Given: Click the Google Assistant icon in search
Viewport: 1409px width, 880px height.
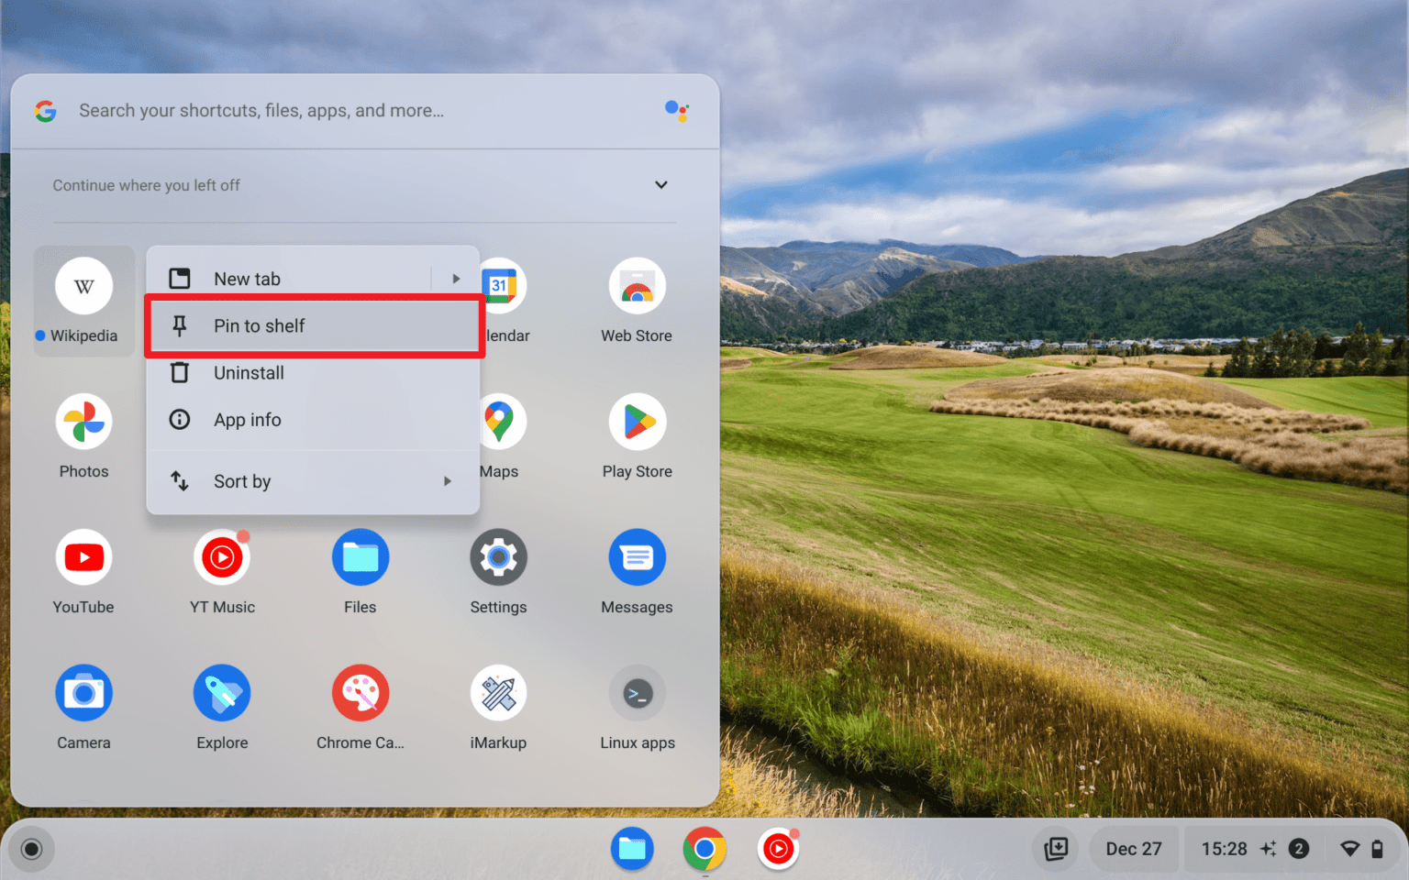Looking at the screenshot, I should (x=677, y=110).
